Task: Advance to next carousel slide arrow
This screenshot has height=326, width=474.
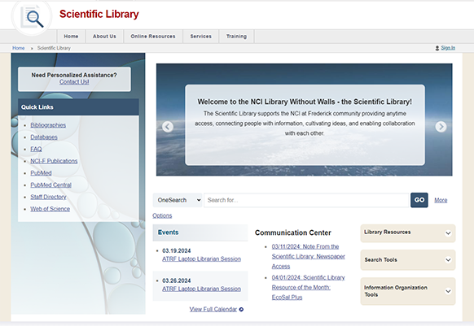Action: 441,127
